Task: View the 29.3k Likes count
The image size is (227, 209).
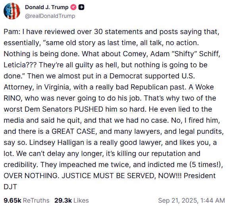Action: 63,200
